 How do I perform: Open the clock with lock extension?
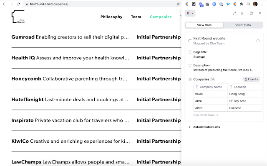[221, 4]
